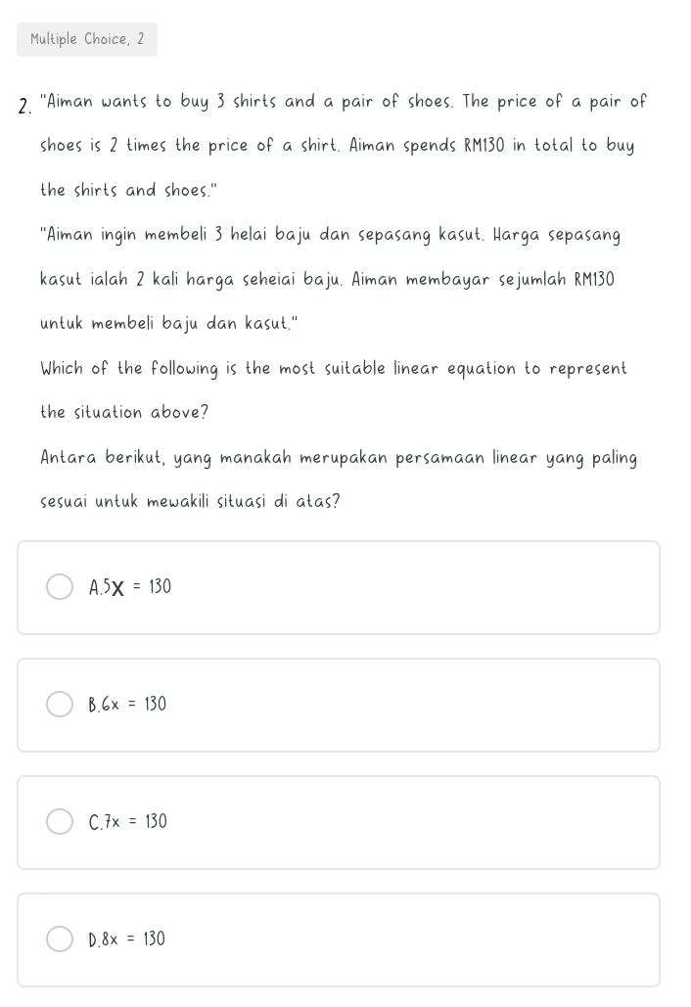Click the line starting "Antara berikut"

coord(339,458)
